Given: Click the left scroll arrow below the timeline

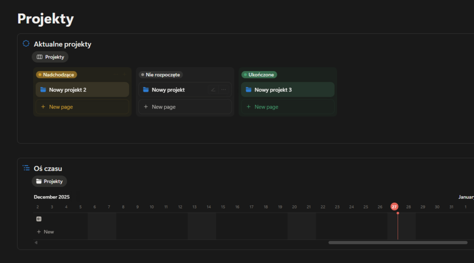Looking at the screenshot, I should pos(36,243).
